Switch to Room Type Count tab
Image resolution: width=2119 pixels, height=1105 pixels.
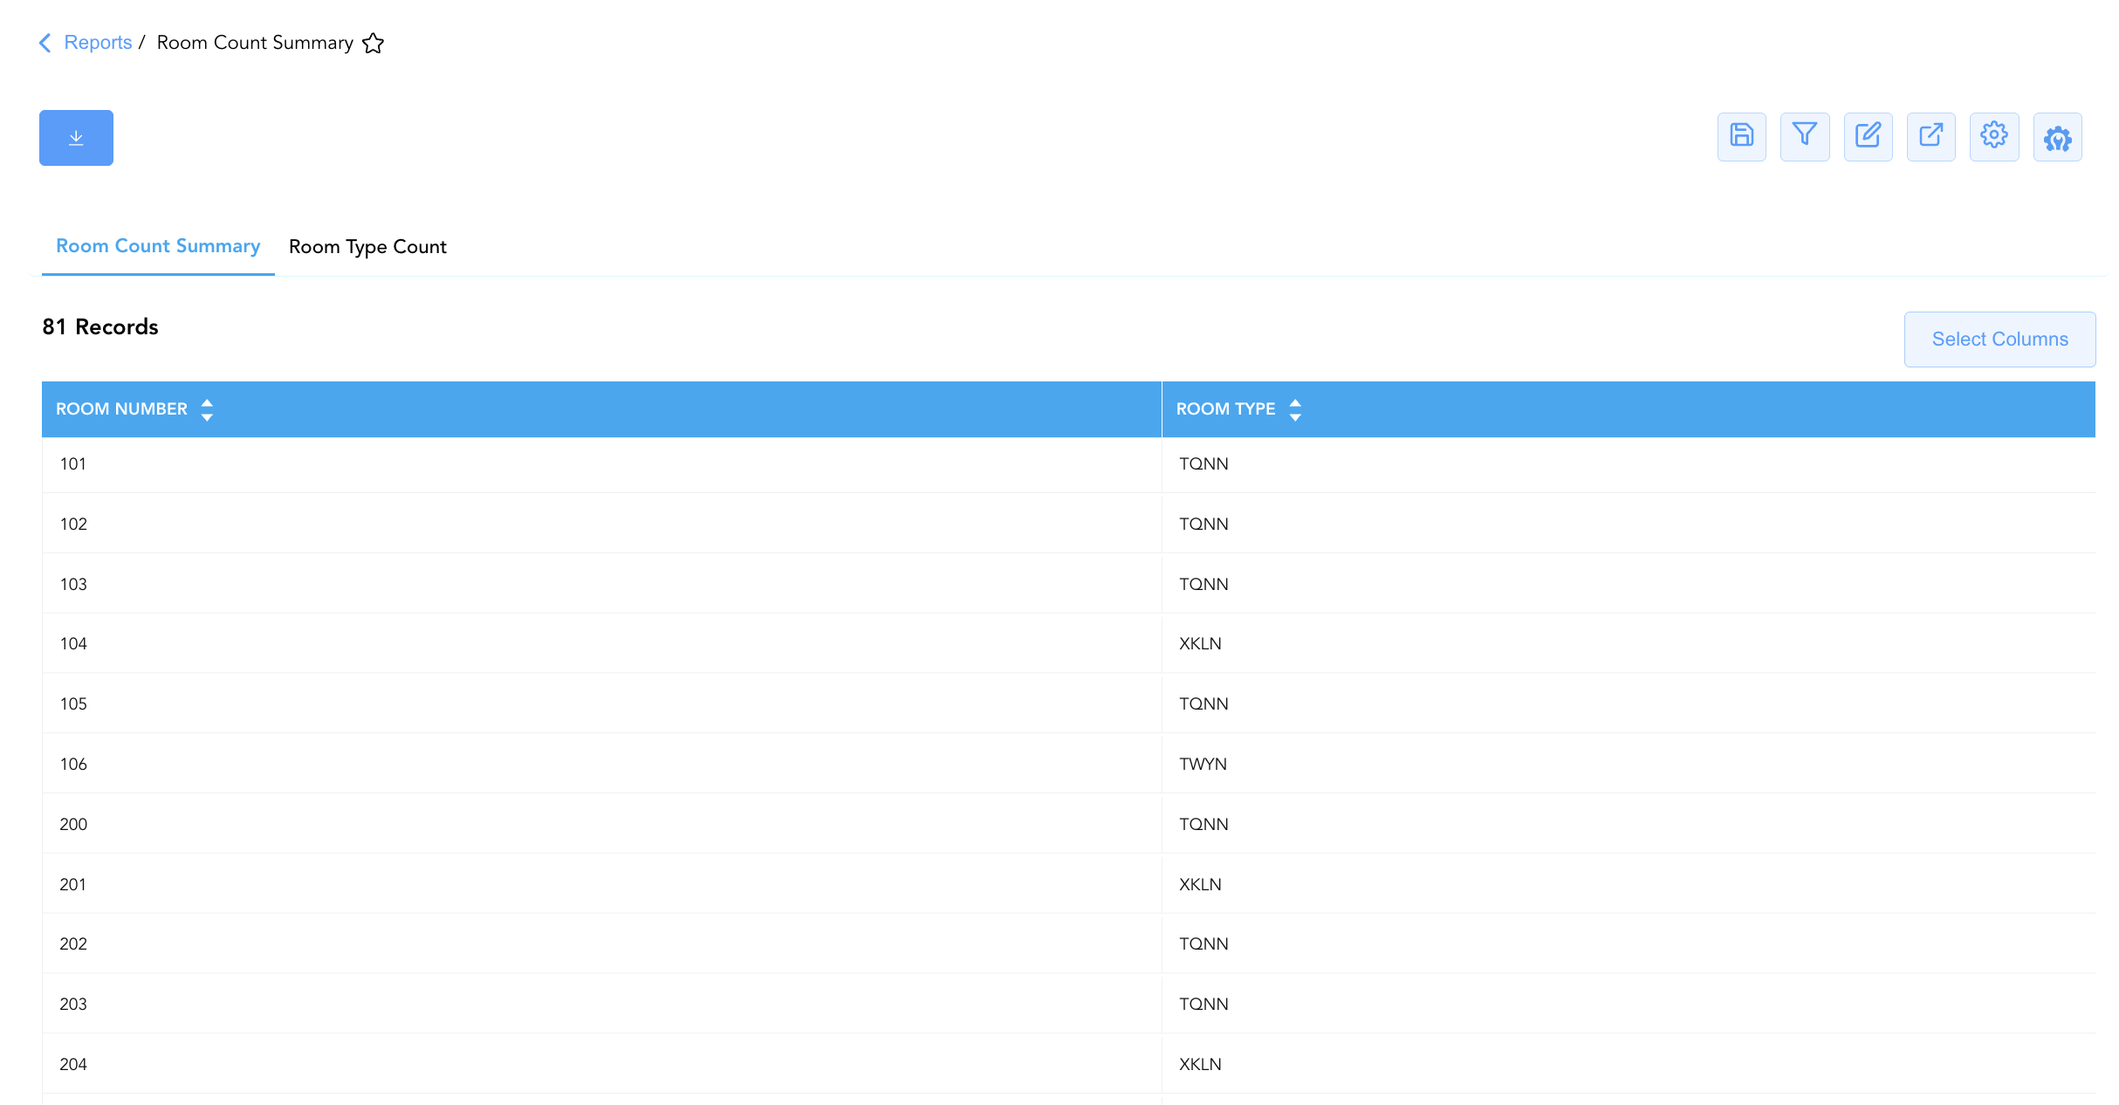(367, 247)
